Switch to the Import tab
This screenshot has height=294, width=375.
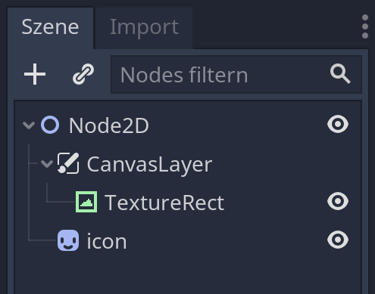click(144, 28)
